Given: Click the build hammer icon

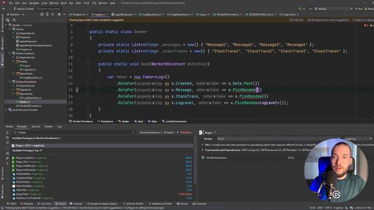Looking at the screenshot, I should tap(300, 9).
